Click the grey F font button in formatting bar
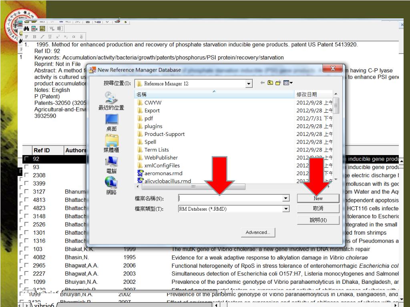410x307 pixels. click(x=26, y=37)
